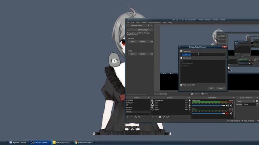Add a new scene with the plus icon in Scenes
The image size is (259, 145).
tap(128, 117)
